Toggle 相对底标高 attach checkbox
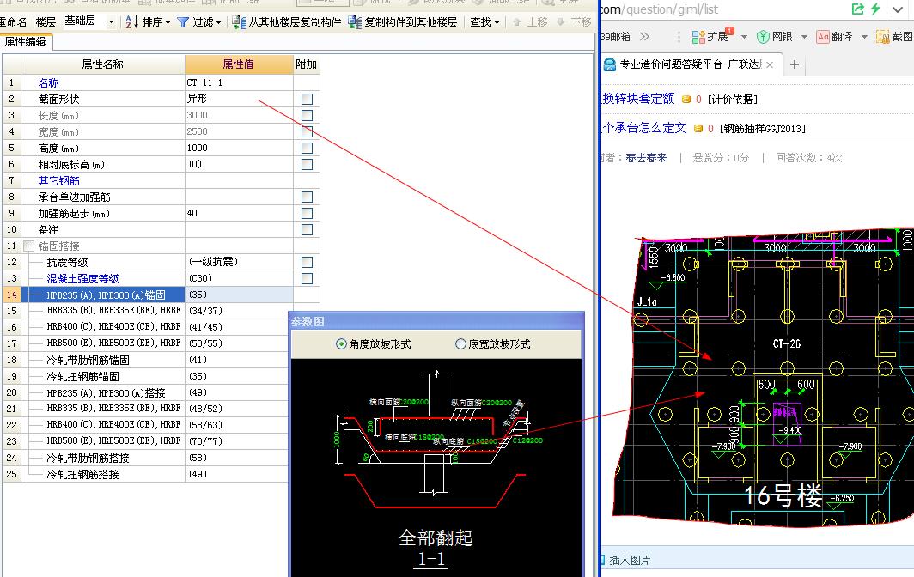This screenshot has height=577, width=914. [x=307, y=164]
